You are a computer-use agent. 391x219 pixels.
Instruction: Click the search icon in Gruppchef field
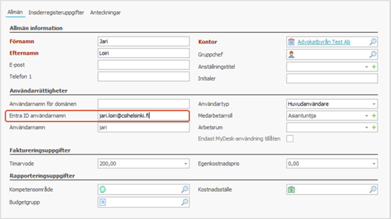373,54
